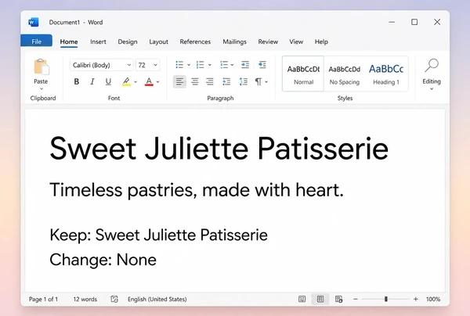
Task: Insert a bulleted list
Action: coord(179,65)
